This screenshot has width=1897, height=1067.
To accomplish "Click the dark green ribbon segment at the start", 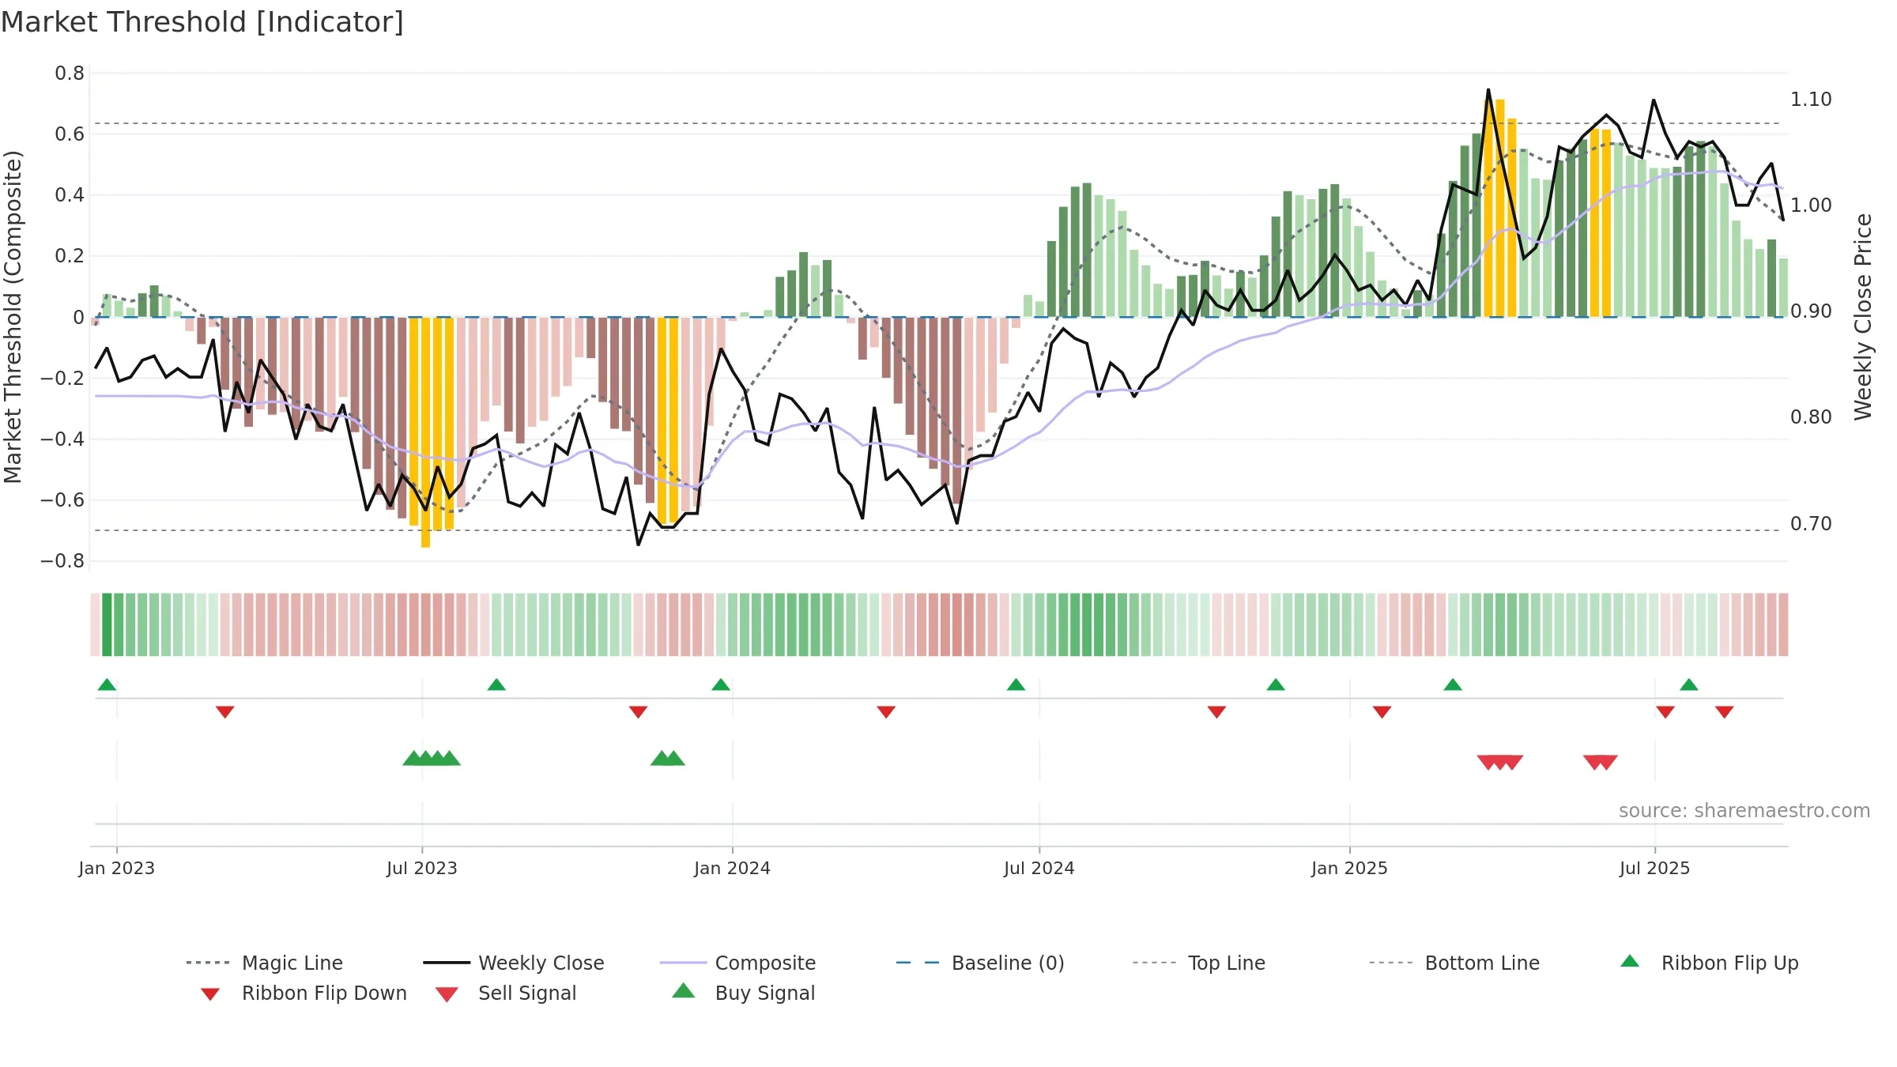I will [x=107, y=624].
